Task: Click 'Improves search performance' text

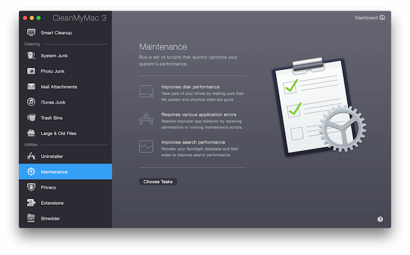Action: tap(193, 142)
